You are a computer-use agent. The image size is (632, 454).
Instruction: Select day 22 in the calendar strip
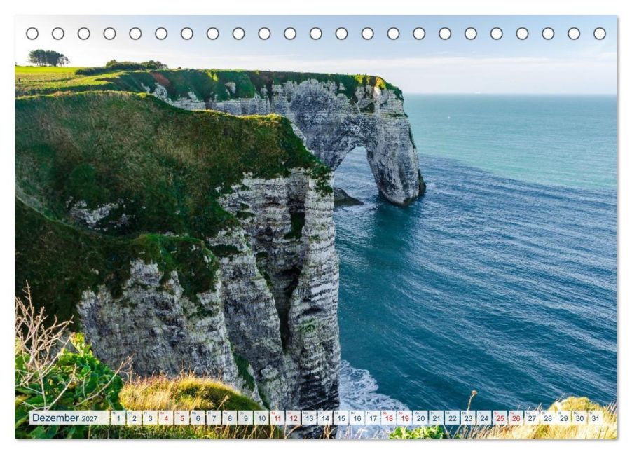(x=453, y=418)
